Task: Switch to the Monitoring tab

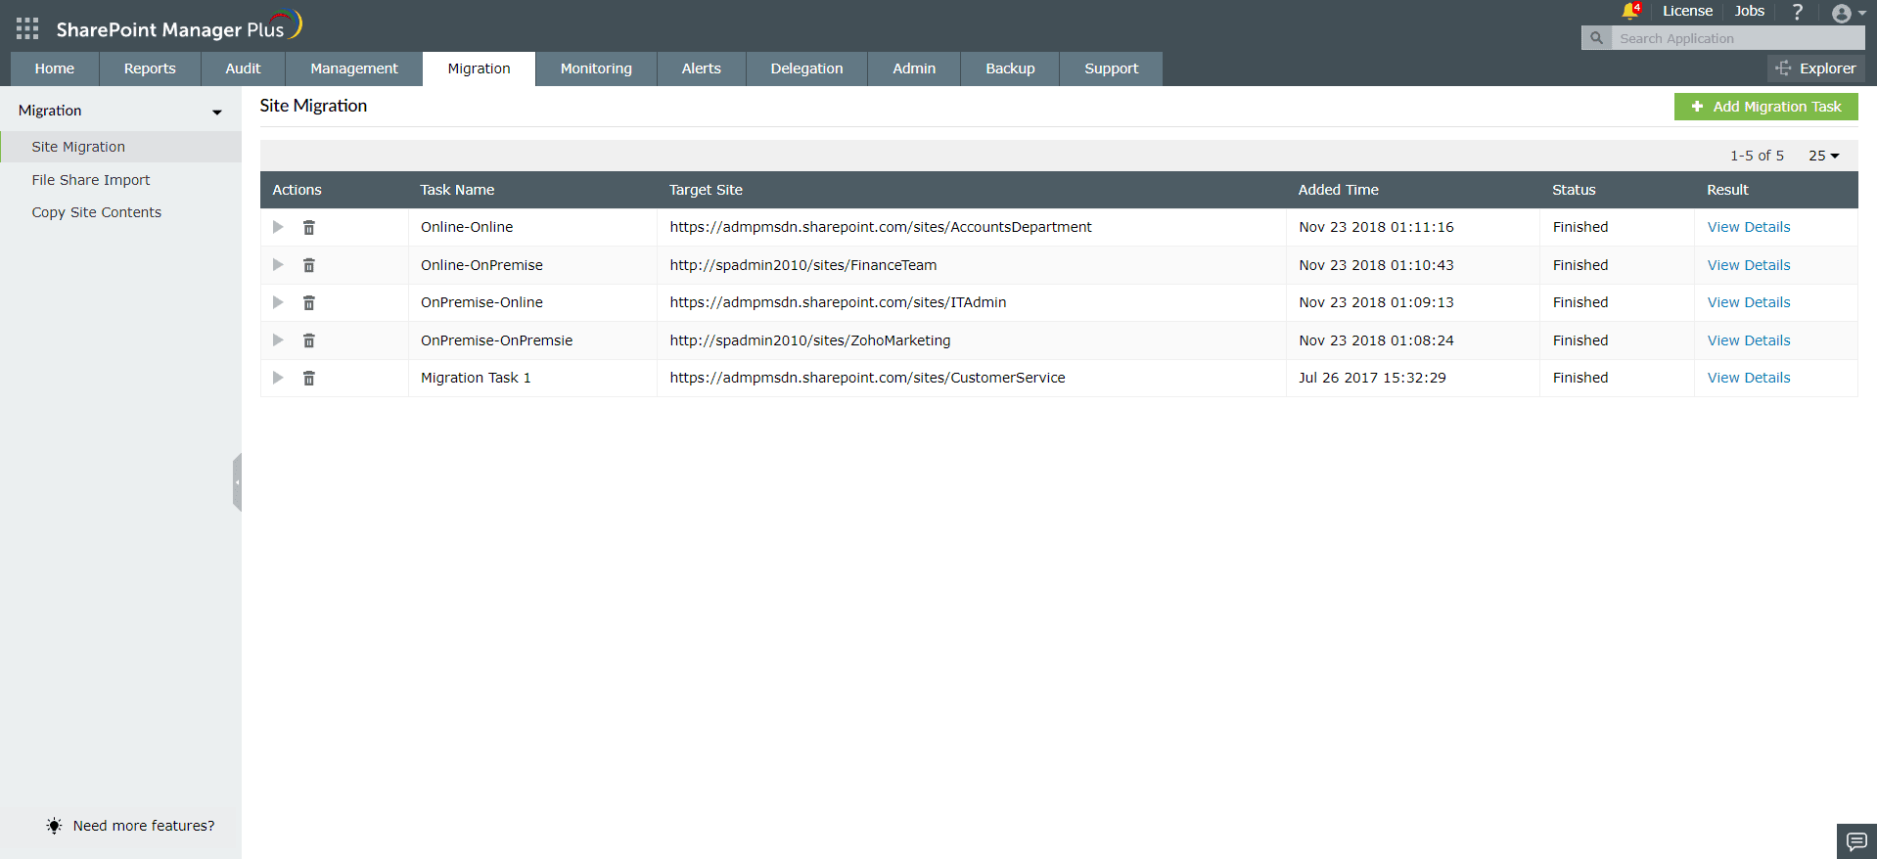Action: (596, 68)
